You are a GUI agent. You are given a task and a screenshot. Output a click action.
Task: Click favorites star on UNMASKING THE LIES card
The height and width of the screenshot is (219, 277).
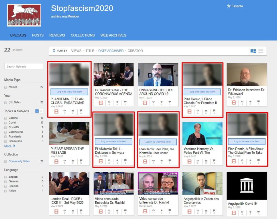162,102
